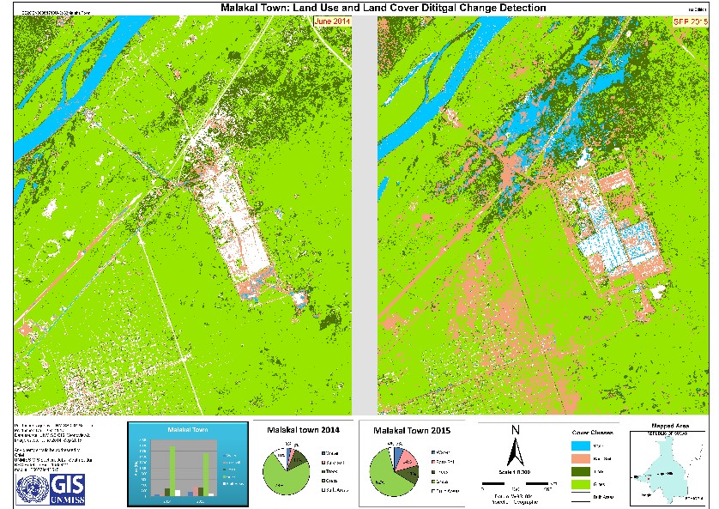Open the Malakal Town bar chart

(x=186, y=464)
